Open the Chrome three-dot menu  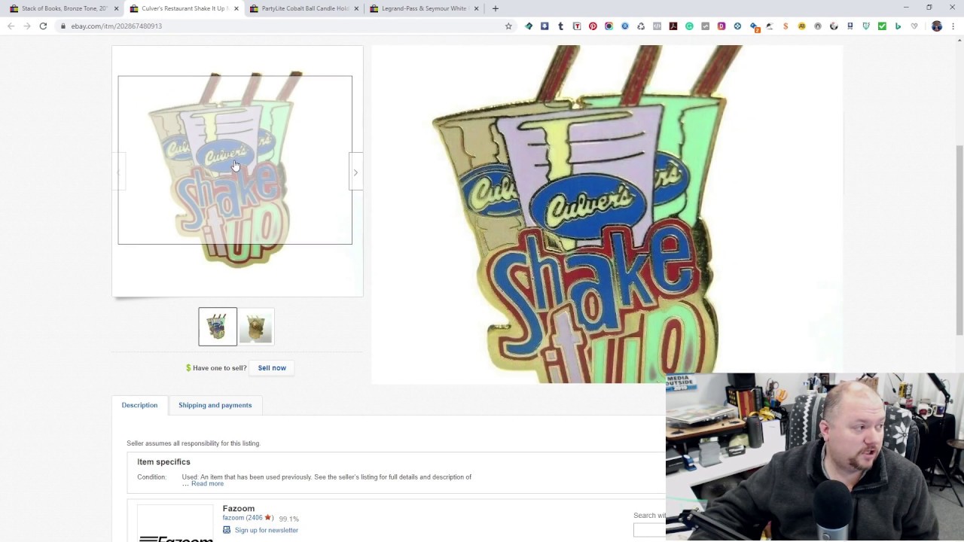point(953,26)
